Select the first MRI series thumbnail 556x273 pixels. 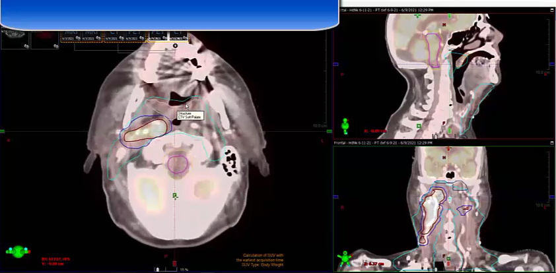(x=71, y=36)
